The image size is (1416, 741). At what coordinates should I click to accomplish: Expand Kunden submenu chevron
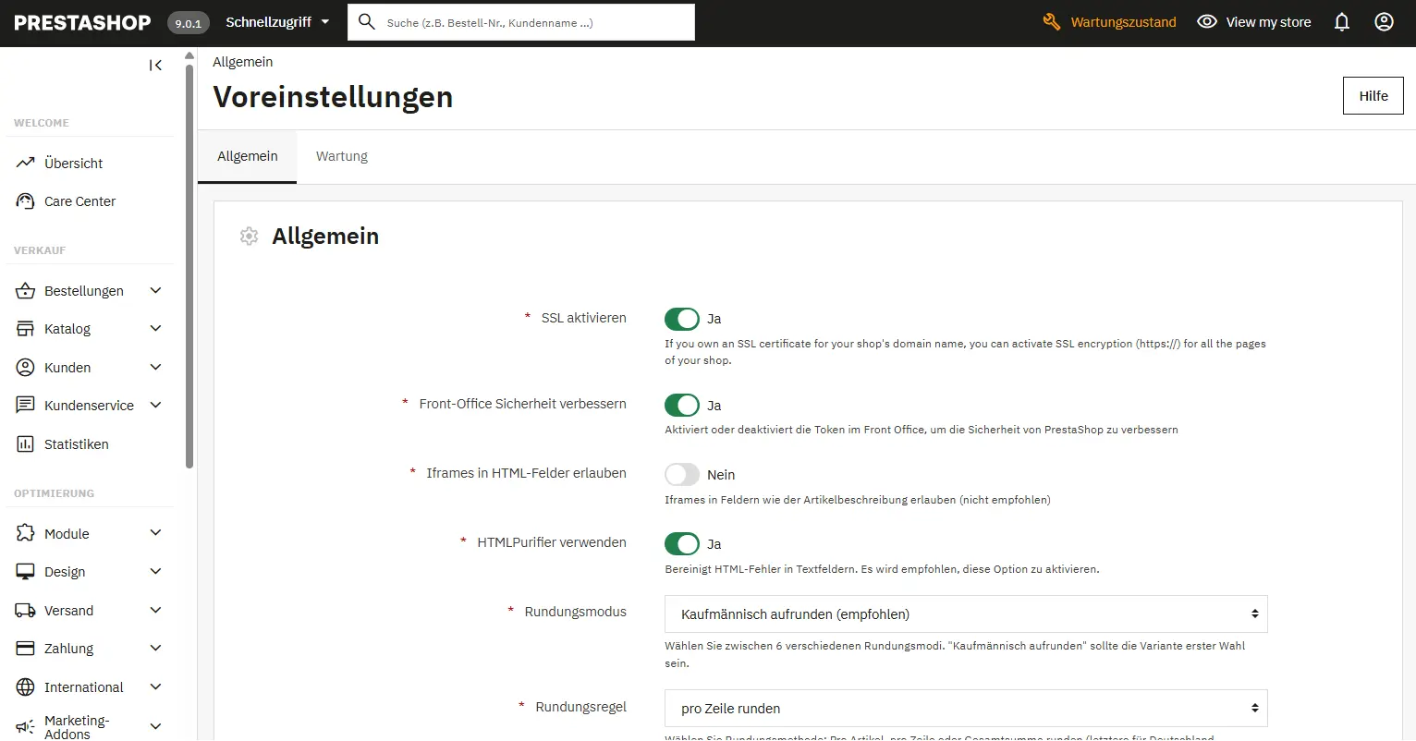155,368
